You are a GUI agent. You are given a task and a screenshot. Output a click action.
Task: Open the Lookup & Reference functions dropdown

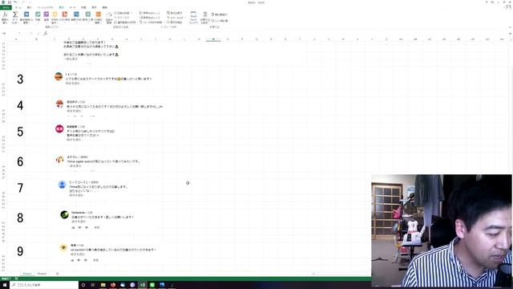pyautogui.click(x=76, y=18)
